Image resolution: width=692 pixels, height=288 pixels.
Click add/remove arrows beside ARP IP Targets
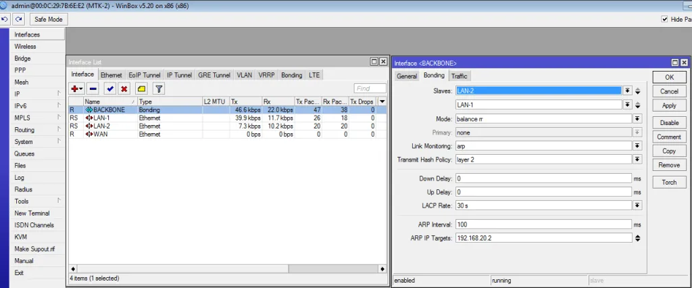click(x=638, y=238)
